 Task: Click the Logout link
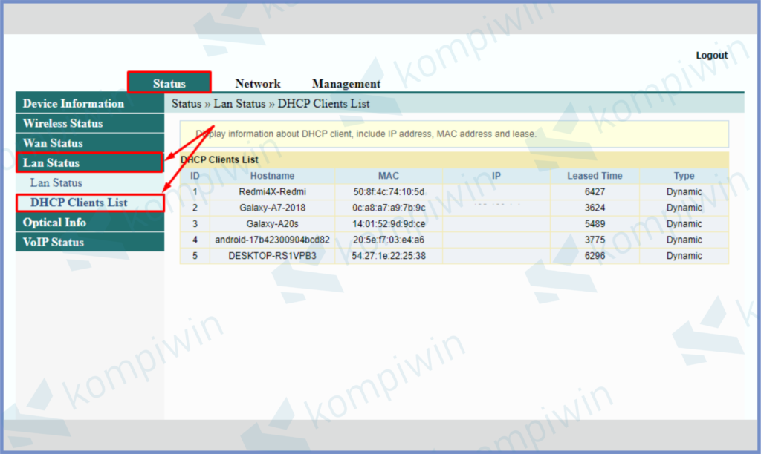point(711,56)
